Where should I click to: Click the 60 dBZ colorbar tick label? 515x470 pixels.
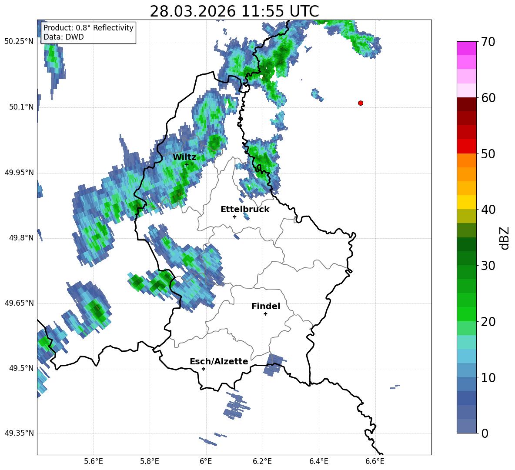pyautogui.click(x=488, y=98)
